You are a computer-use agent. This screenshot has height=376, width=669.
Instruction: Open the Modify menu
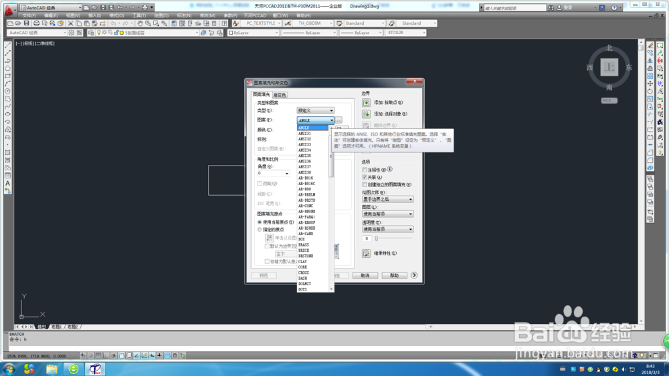[x=207, y=16]
